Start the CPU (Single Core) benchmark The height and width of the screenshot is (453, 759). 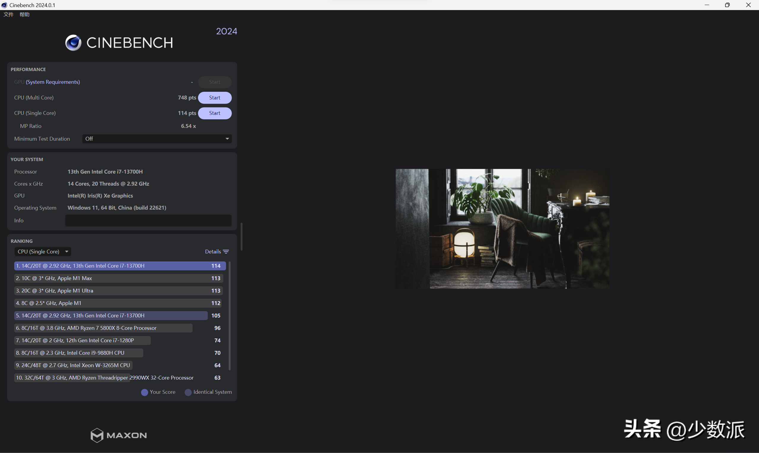[x=215, y=113]
